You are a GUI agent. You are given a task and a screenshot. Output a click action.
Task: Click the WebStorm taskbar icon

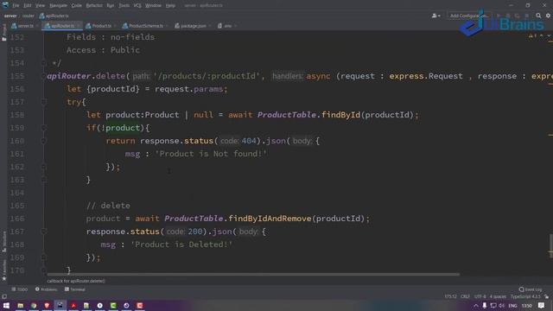click(x=60, y=306)
